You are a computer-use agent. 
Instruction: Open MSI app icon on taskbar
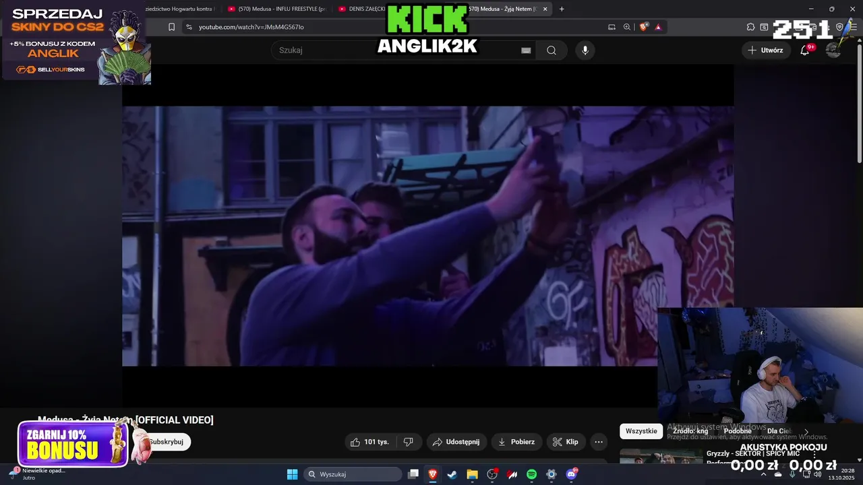(x=512, y=474)
